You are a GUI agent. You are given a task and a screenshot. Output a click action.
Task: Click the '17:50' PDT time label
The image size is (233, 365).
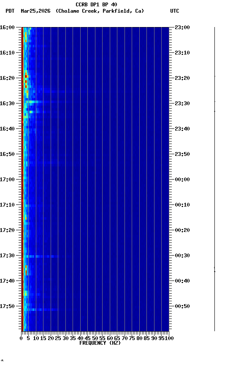pos(7,306)
